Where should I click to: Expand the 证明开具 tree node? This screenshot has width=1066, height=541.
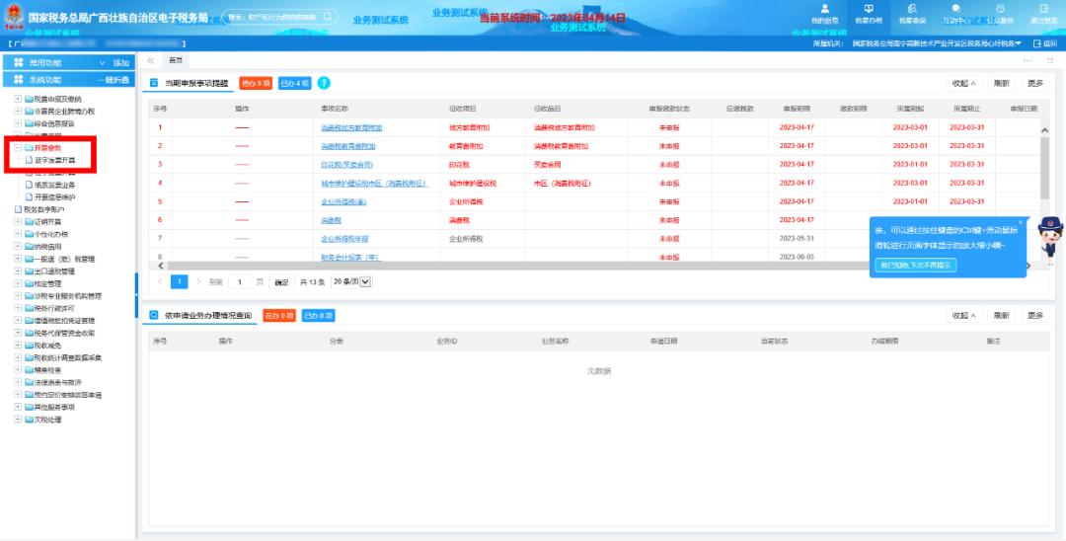(x=18, y=222)
